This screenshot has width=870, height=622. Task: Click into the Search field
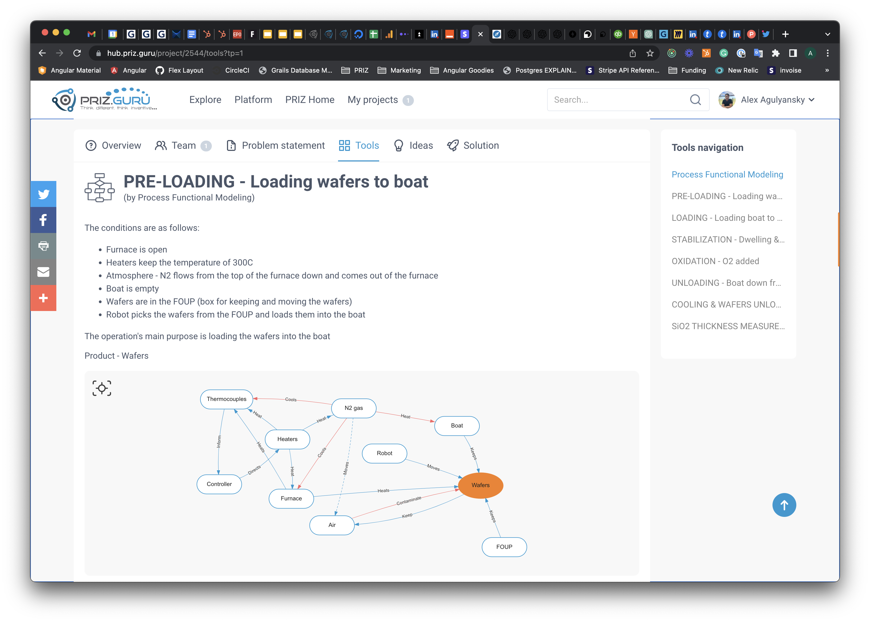(x=628, y=100)
